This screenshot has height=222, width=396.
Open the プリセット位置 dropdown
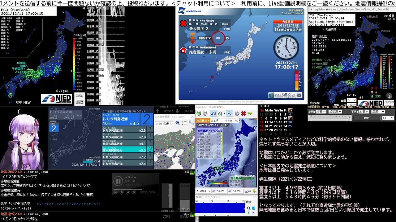coord(164,123)
